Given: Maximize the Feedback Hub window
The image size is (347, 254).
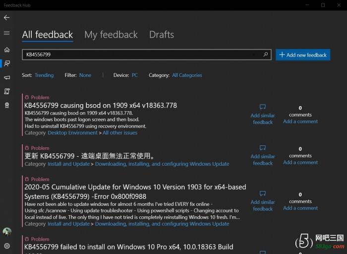Looking at the screenshot, I should tap(323, 5).
